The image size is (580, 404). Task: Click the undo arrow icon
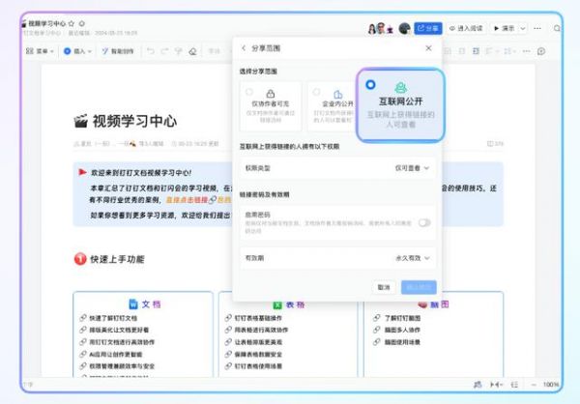(x=152, y=50)
